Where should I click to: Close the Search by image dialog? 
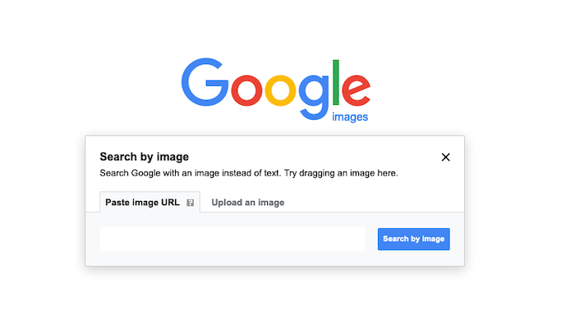click(x=445, y=158)
